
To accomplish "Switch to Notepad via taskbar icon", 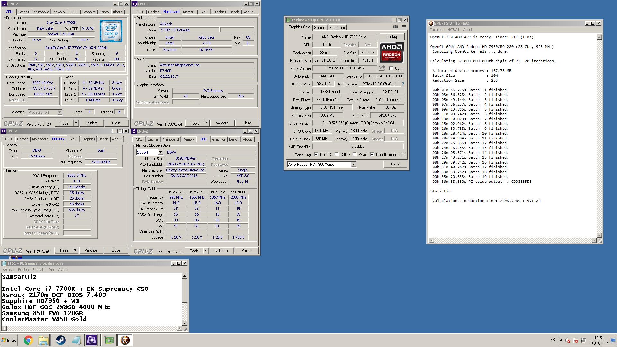I will coord(76,340).
